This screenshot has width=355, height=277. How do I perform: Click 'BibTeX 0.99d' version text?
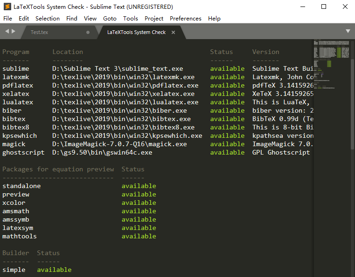(x=275, y=119)
